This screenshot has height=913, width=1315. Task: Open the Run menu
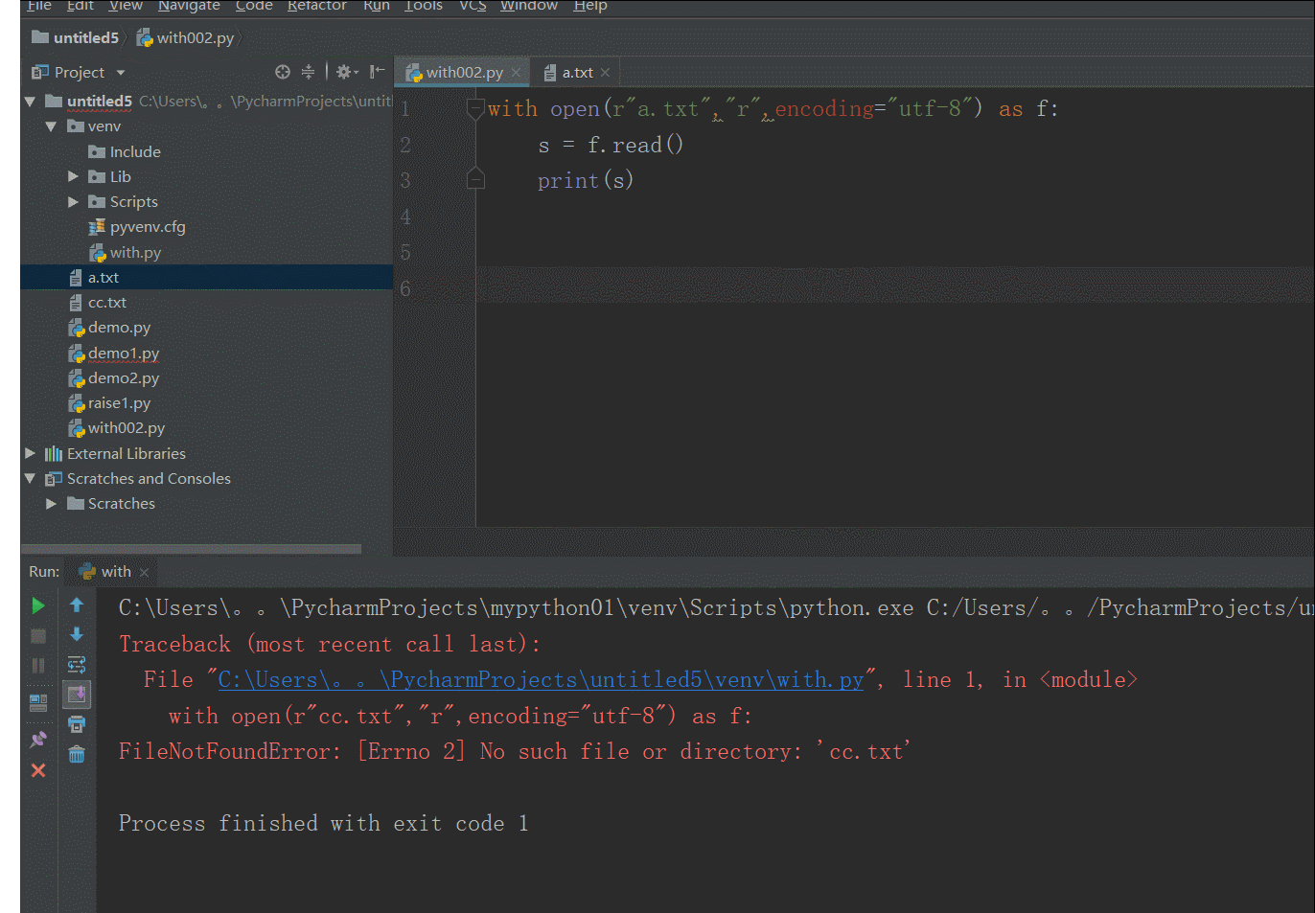[377, 6]
